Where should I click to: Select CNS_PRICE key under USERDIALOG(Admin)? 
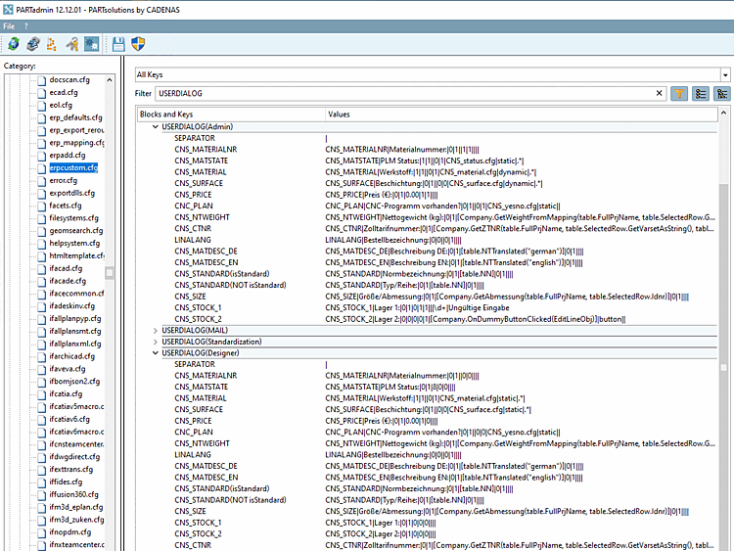click(193, 195)
